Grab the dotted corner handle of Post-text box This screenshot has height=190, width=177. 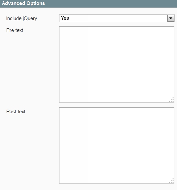point(171,181)
